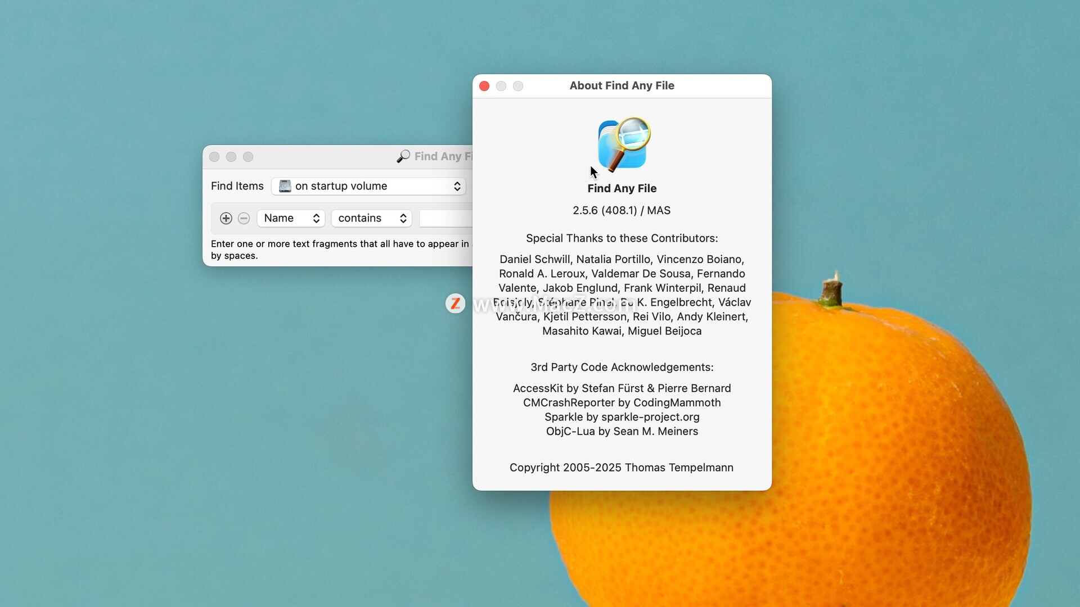Screen dimensions: 1080x607
Task: Open the Name attribute dropdown
Action: 291,218
